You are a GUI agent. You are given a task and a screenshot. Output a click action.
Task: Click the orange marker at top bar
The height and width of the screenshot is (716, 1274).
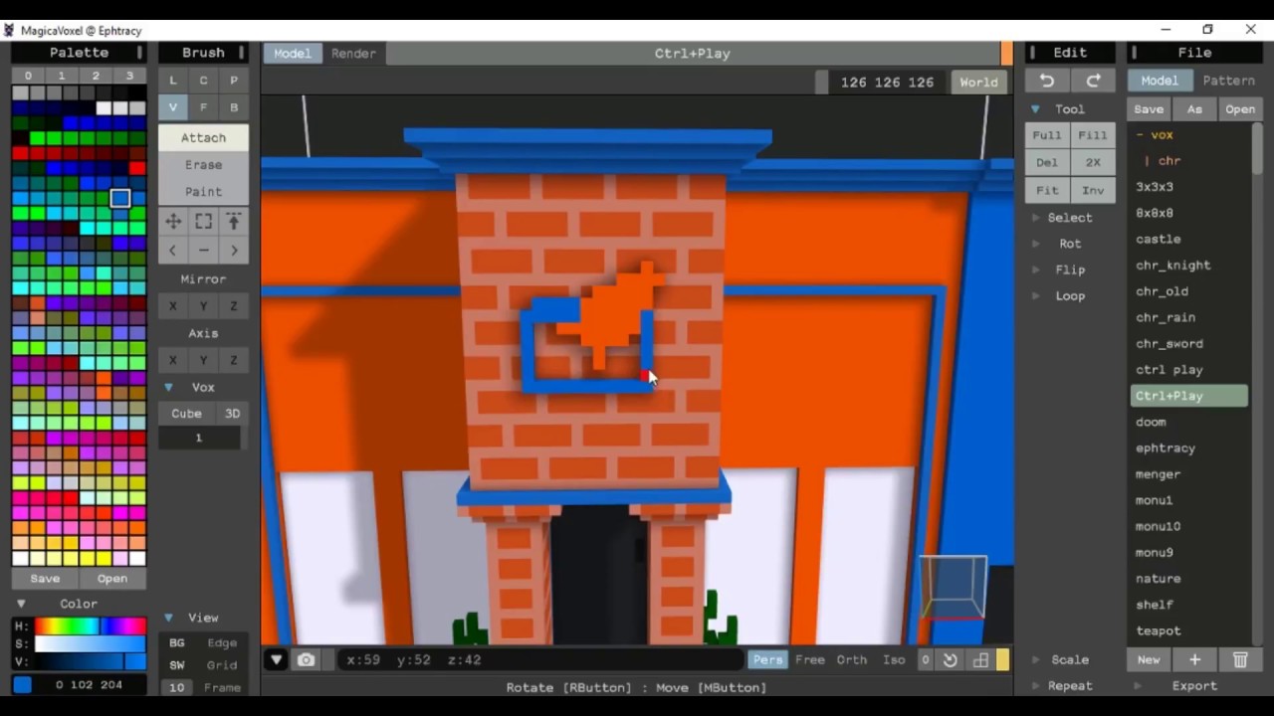(1007, 53)
